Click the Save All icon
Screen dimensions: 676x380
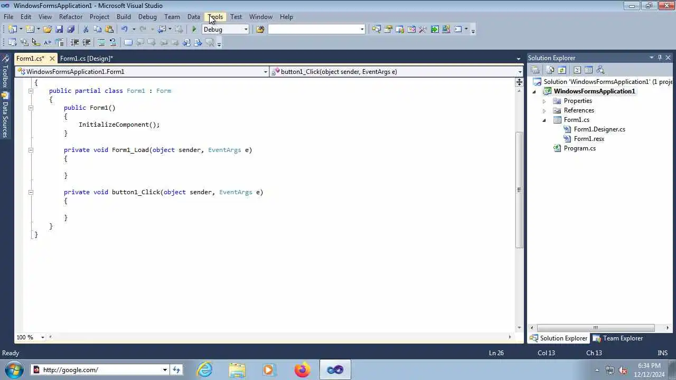(71, 30)
